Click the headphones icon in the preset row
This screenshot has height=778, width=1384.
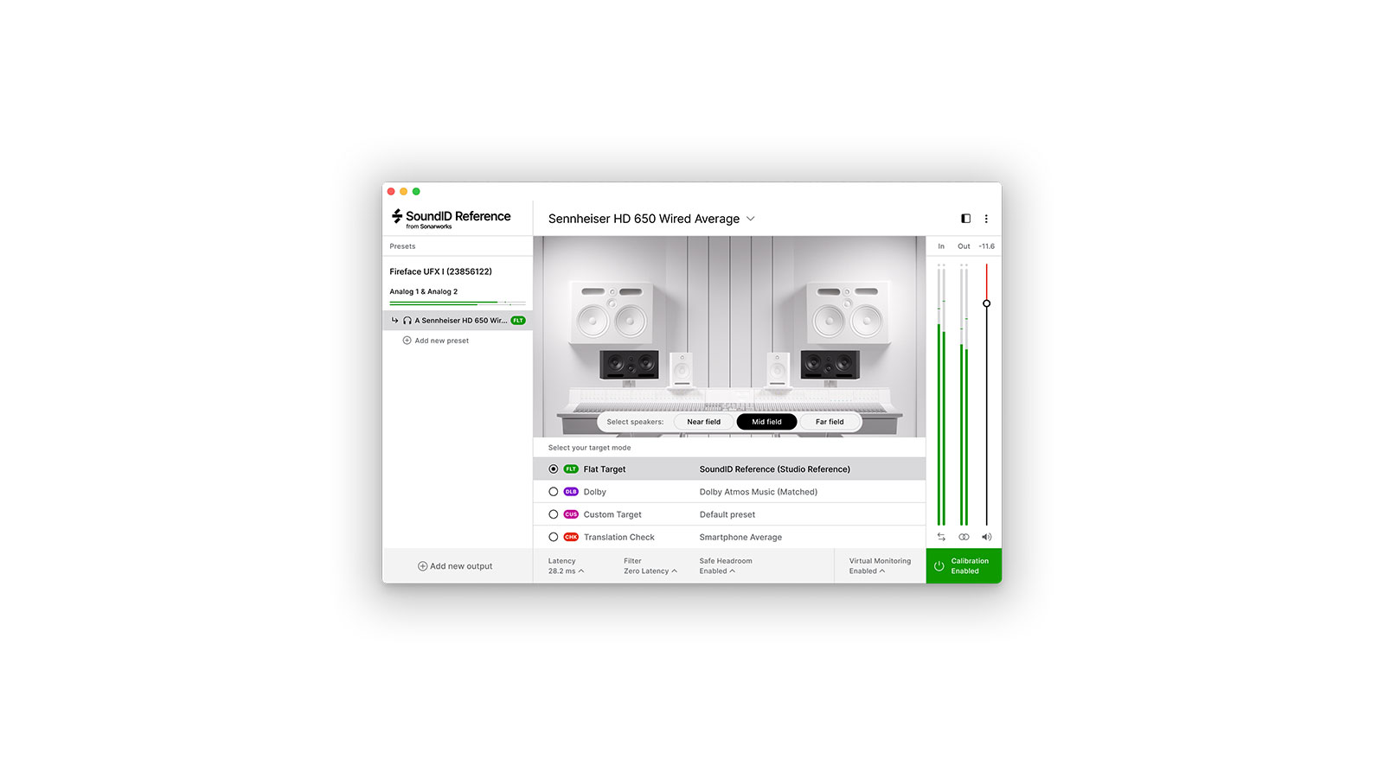pos(407,321)
